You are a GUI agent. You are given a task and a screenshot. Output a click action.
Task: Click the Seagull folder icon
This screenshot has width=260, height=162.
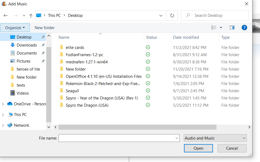[x=61, y=91]
